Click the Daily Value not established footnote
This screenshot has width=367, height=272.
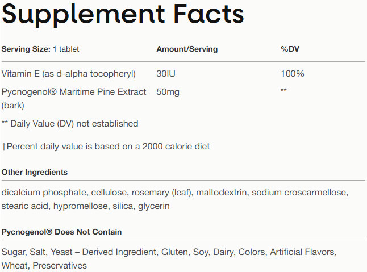(70, 123)
